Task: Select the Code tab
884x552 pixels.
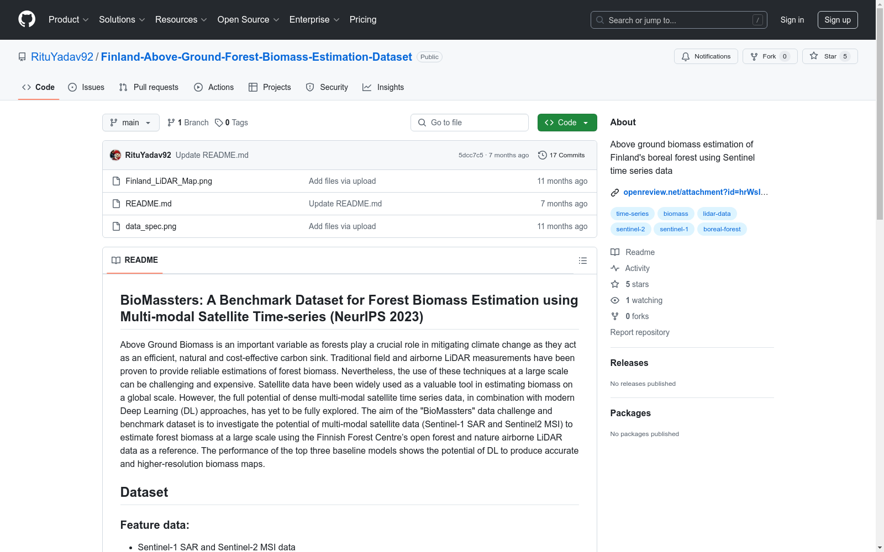Action: tap(39, 87)
